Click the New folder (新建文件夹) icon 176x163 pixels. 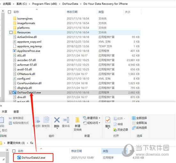pos(77,120)
